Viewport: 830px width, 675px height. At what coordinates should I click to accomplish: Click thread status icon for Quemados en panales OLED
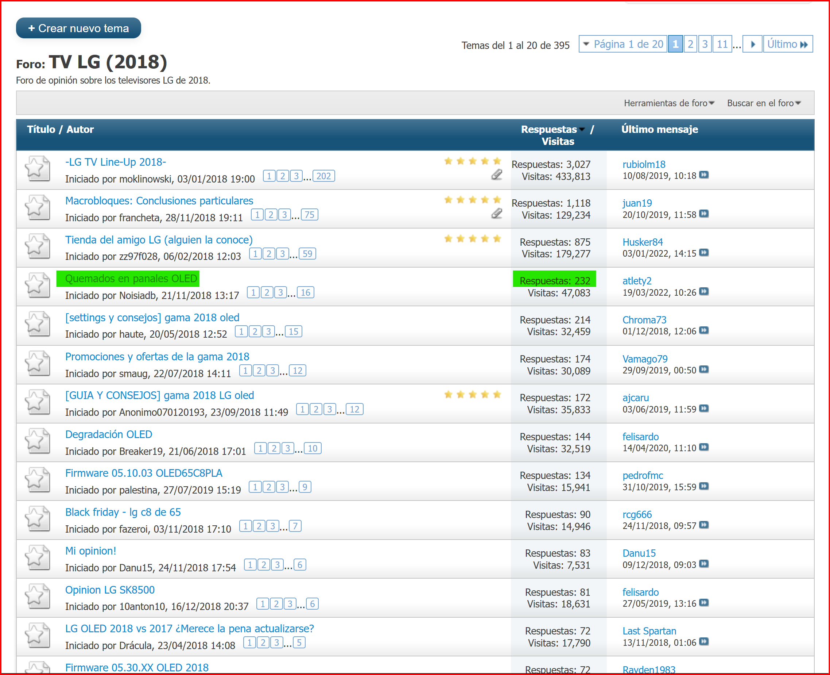tap(38, 285)
